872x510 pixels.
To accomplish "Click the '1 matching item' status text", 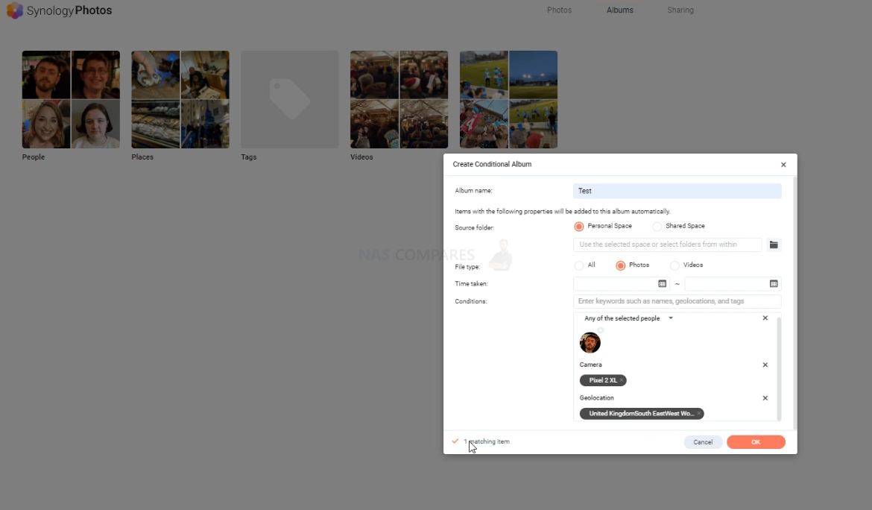I will [487, 441].
